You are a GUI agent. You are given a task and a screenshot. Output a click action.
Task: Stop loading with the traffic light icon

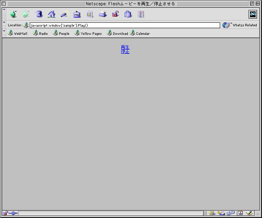(141, 14)
